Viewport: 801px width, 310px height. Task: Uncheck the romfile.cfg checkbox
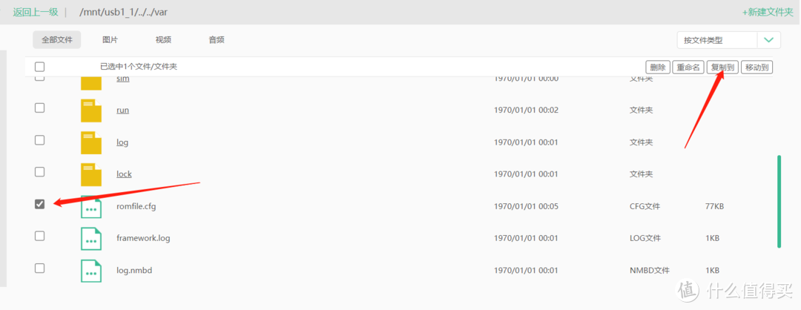39,204
